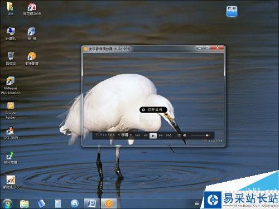Screen dimensions: 279x209
Task: Select the 3.0 desktop icon at the bottom left
Action: [x=11, y=182]
